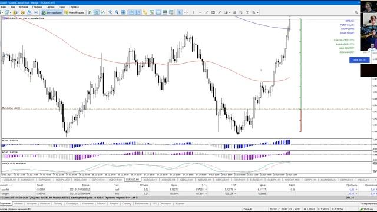Click the ADD RULER button
Image resolution: width=377 pixels, height=212 pixels.
(x=359, y=60)
